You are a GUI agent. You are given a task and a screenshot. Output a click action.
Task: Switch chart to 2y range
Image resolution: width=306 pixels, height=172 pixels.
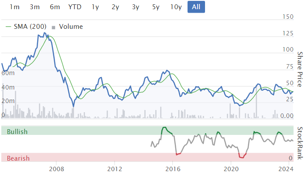(115, 7)
